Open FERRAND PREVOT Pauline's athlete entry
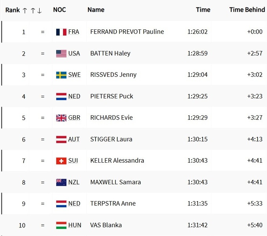The image size is (267, 236). pyautogui.click(x=127, y=32)
